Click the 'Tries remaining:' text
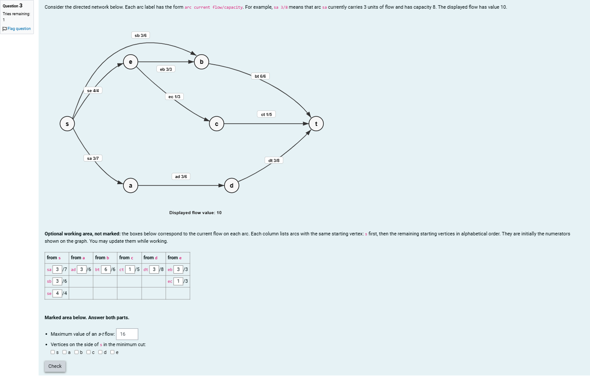This screenshot has width=590, height=380. pos(16,14)
